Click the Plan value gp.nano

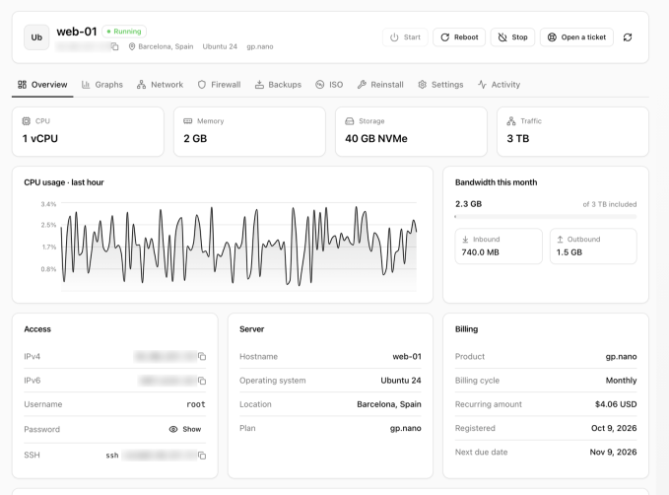[406, 428]
